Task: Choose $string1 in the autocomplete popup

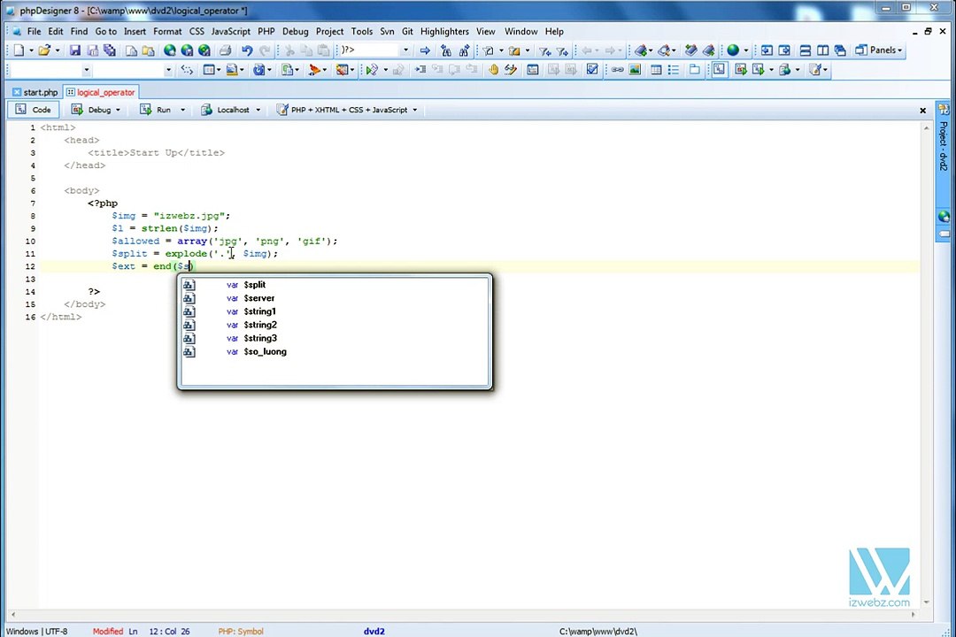Action: (335, 311)
